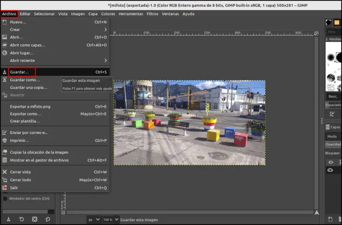Screen dimensions: 342x225
Task: Click the save preset icon at bottom left
Action: tap(8, 219)
